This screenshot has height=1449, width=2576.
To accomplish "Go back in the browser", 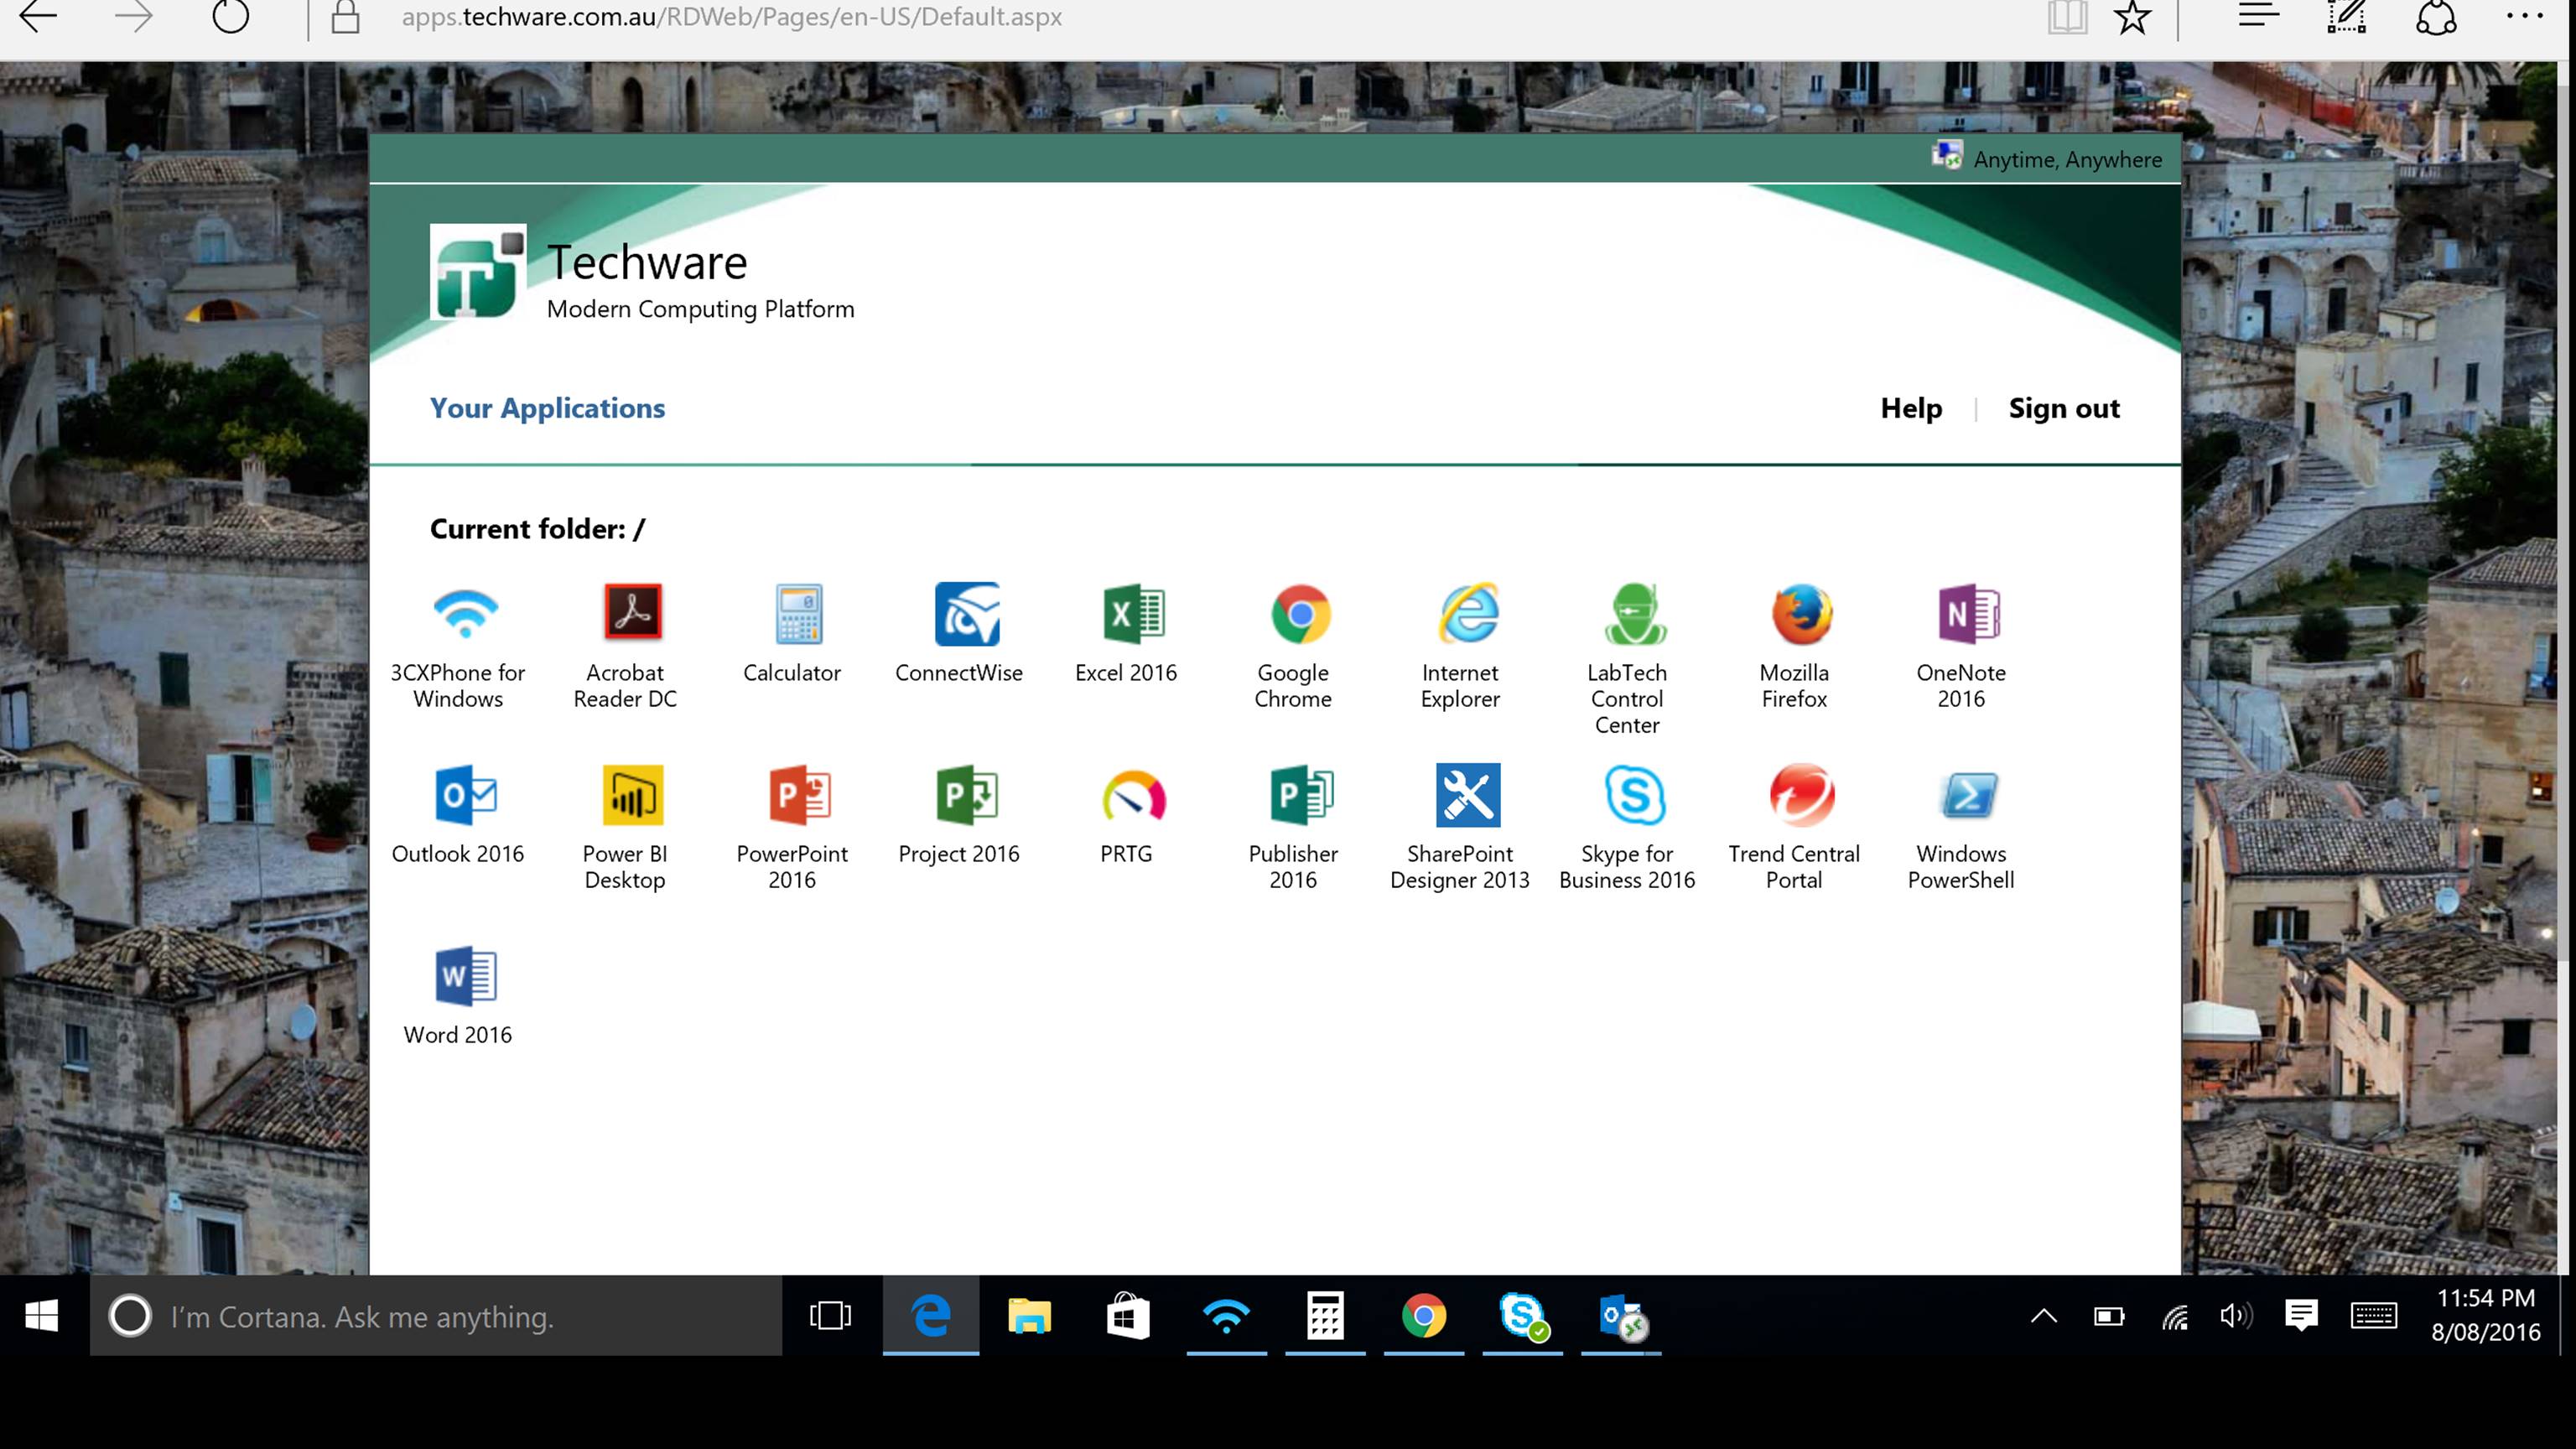I will (x=39, y=16).
